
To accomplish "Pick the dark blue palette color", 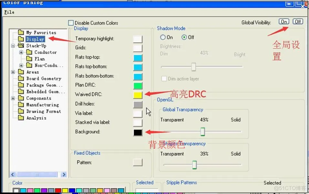I will coord(72,190).
